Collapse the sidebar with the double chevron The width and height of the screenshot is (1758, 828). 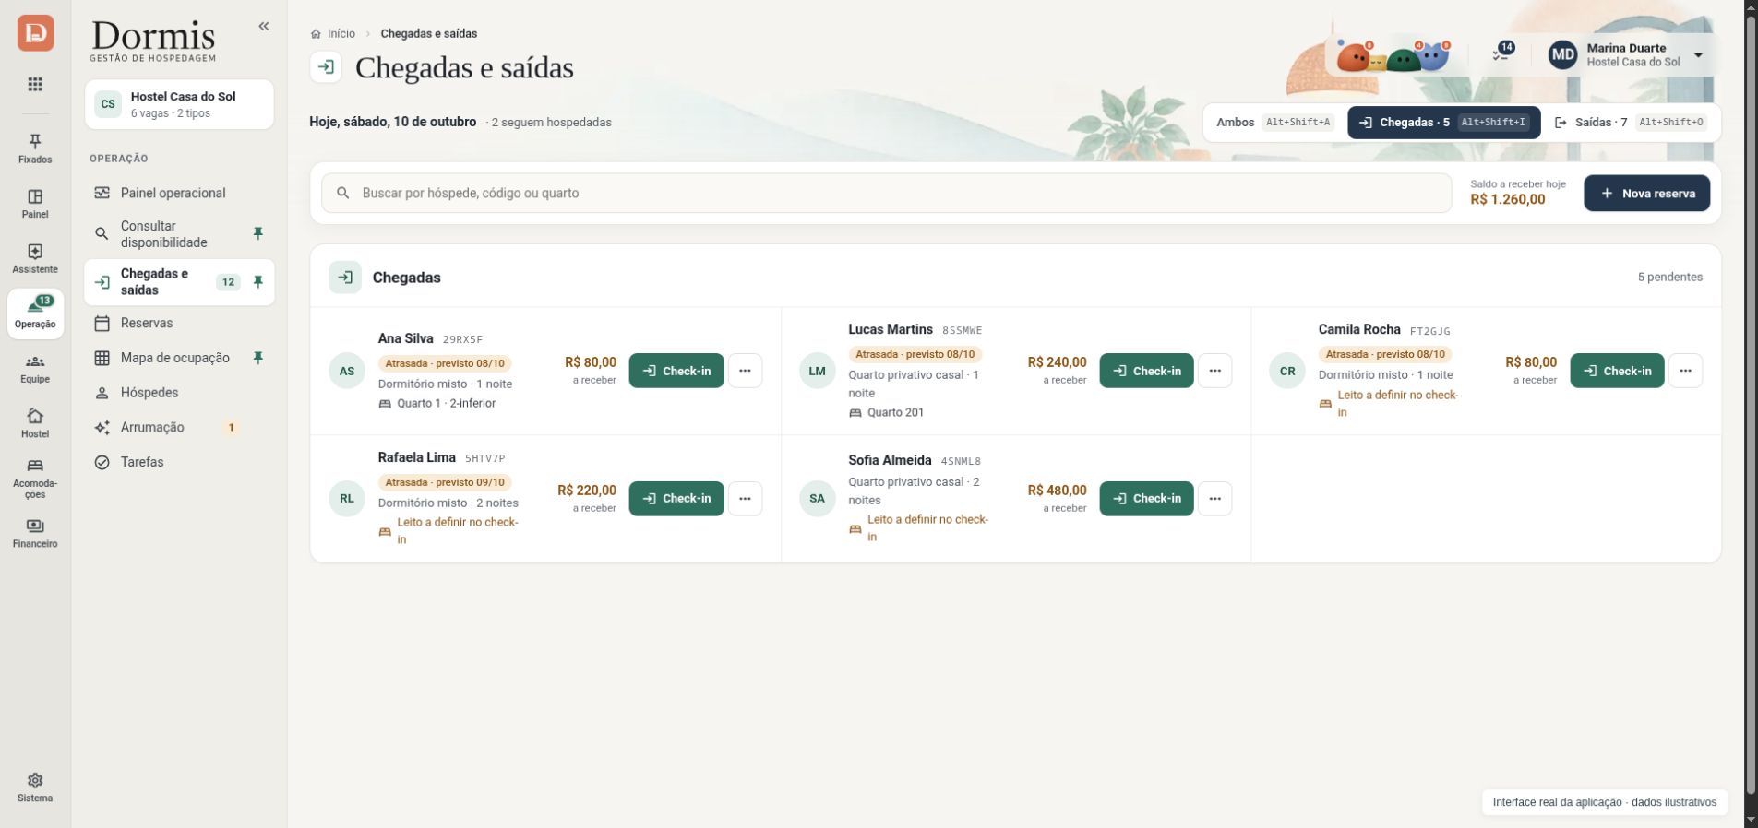point(264,26)
